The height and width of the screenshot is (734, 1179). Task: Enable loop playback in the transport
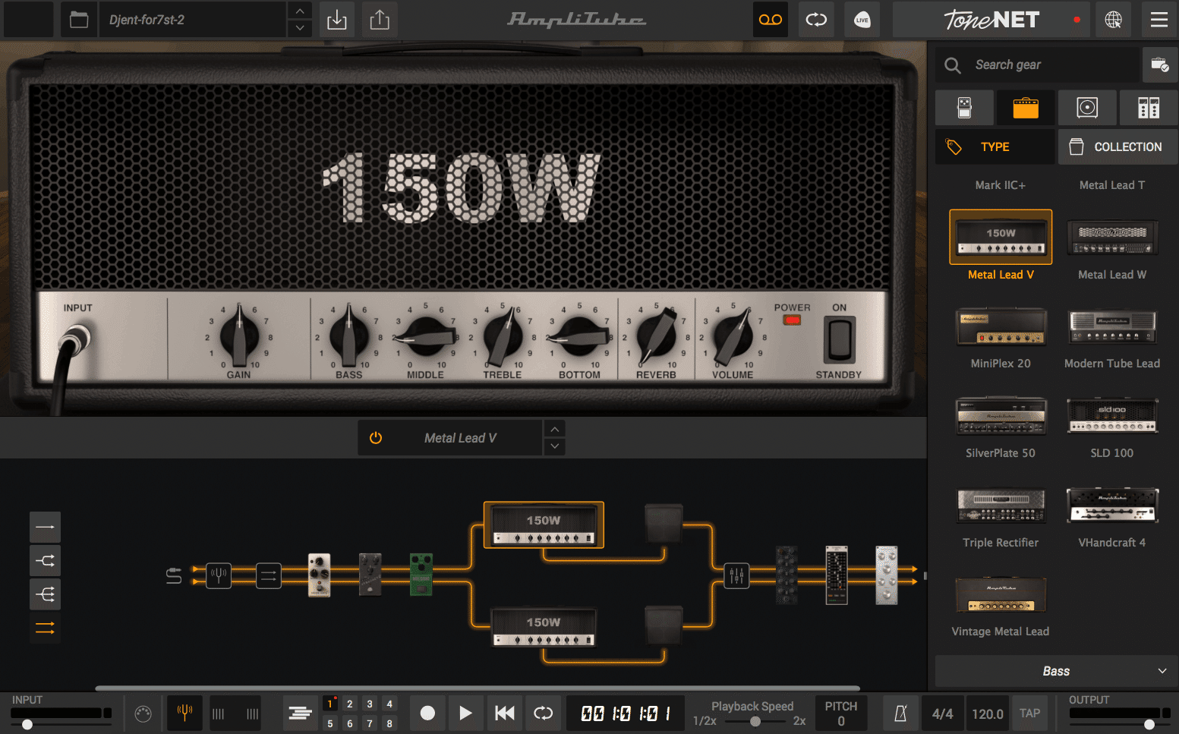(x=543, y=713)
